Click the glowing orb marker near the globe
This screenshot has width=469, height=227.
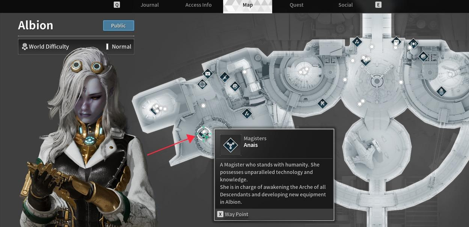413,43
